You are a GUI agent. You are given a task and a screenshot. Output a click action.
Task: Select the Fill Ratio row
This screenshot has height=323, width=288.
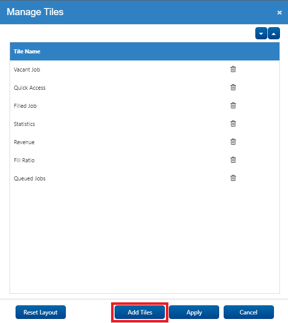[x=145, y=160]
